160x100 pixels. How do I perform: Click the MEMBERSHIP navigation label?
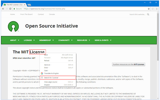pos(45,40)
